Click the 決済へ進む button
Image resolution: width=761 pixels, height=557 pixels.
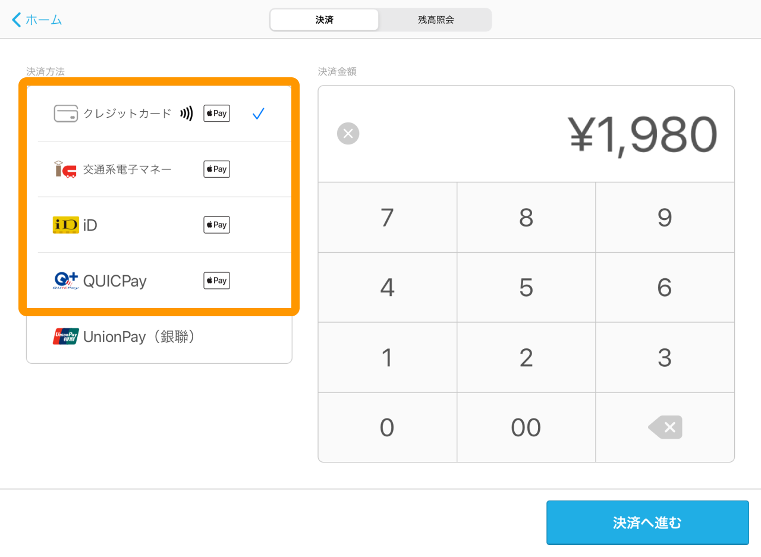coord(647,523)
